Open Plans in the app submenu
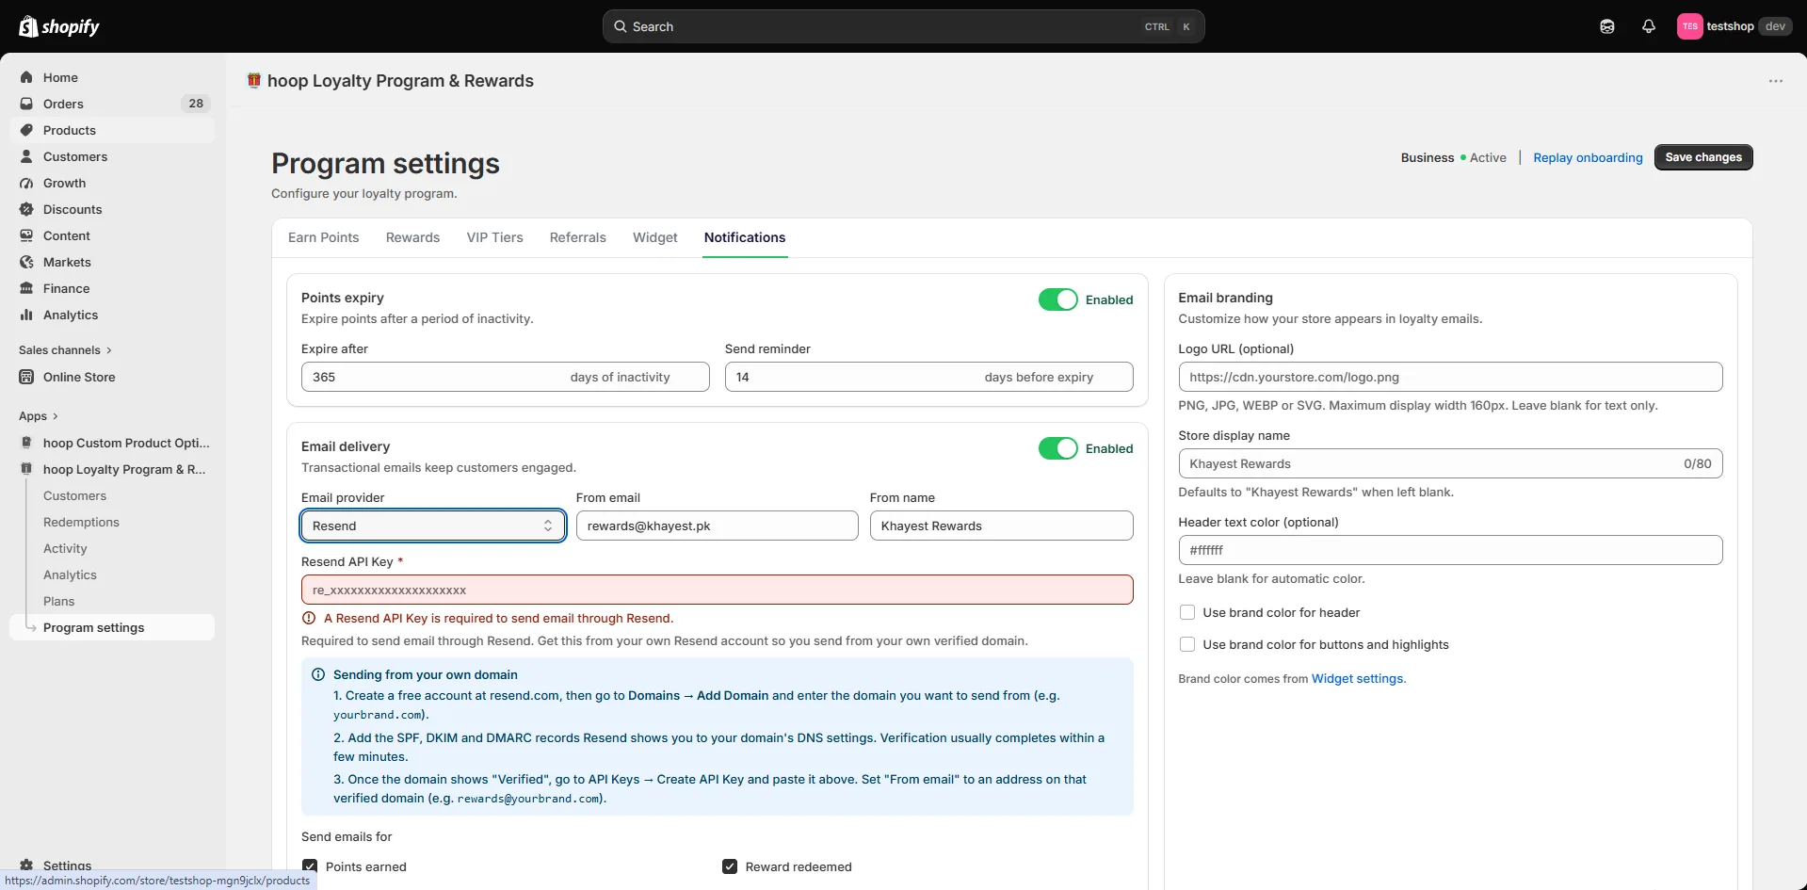This screenshot has width=1807, height=890. [x=58, y=601]
